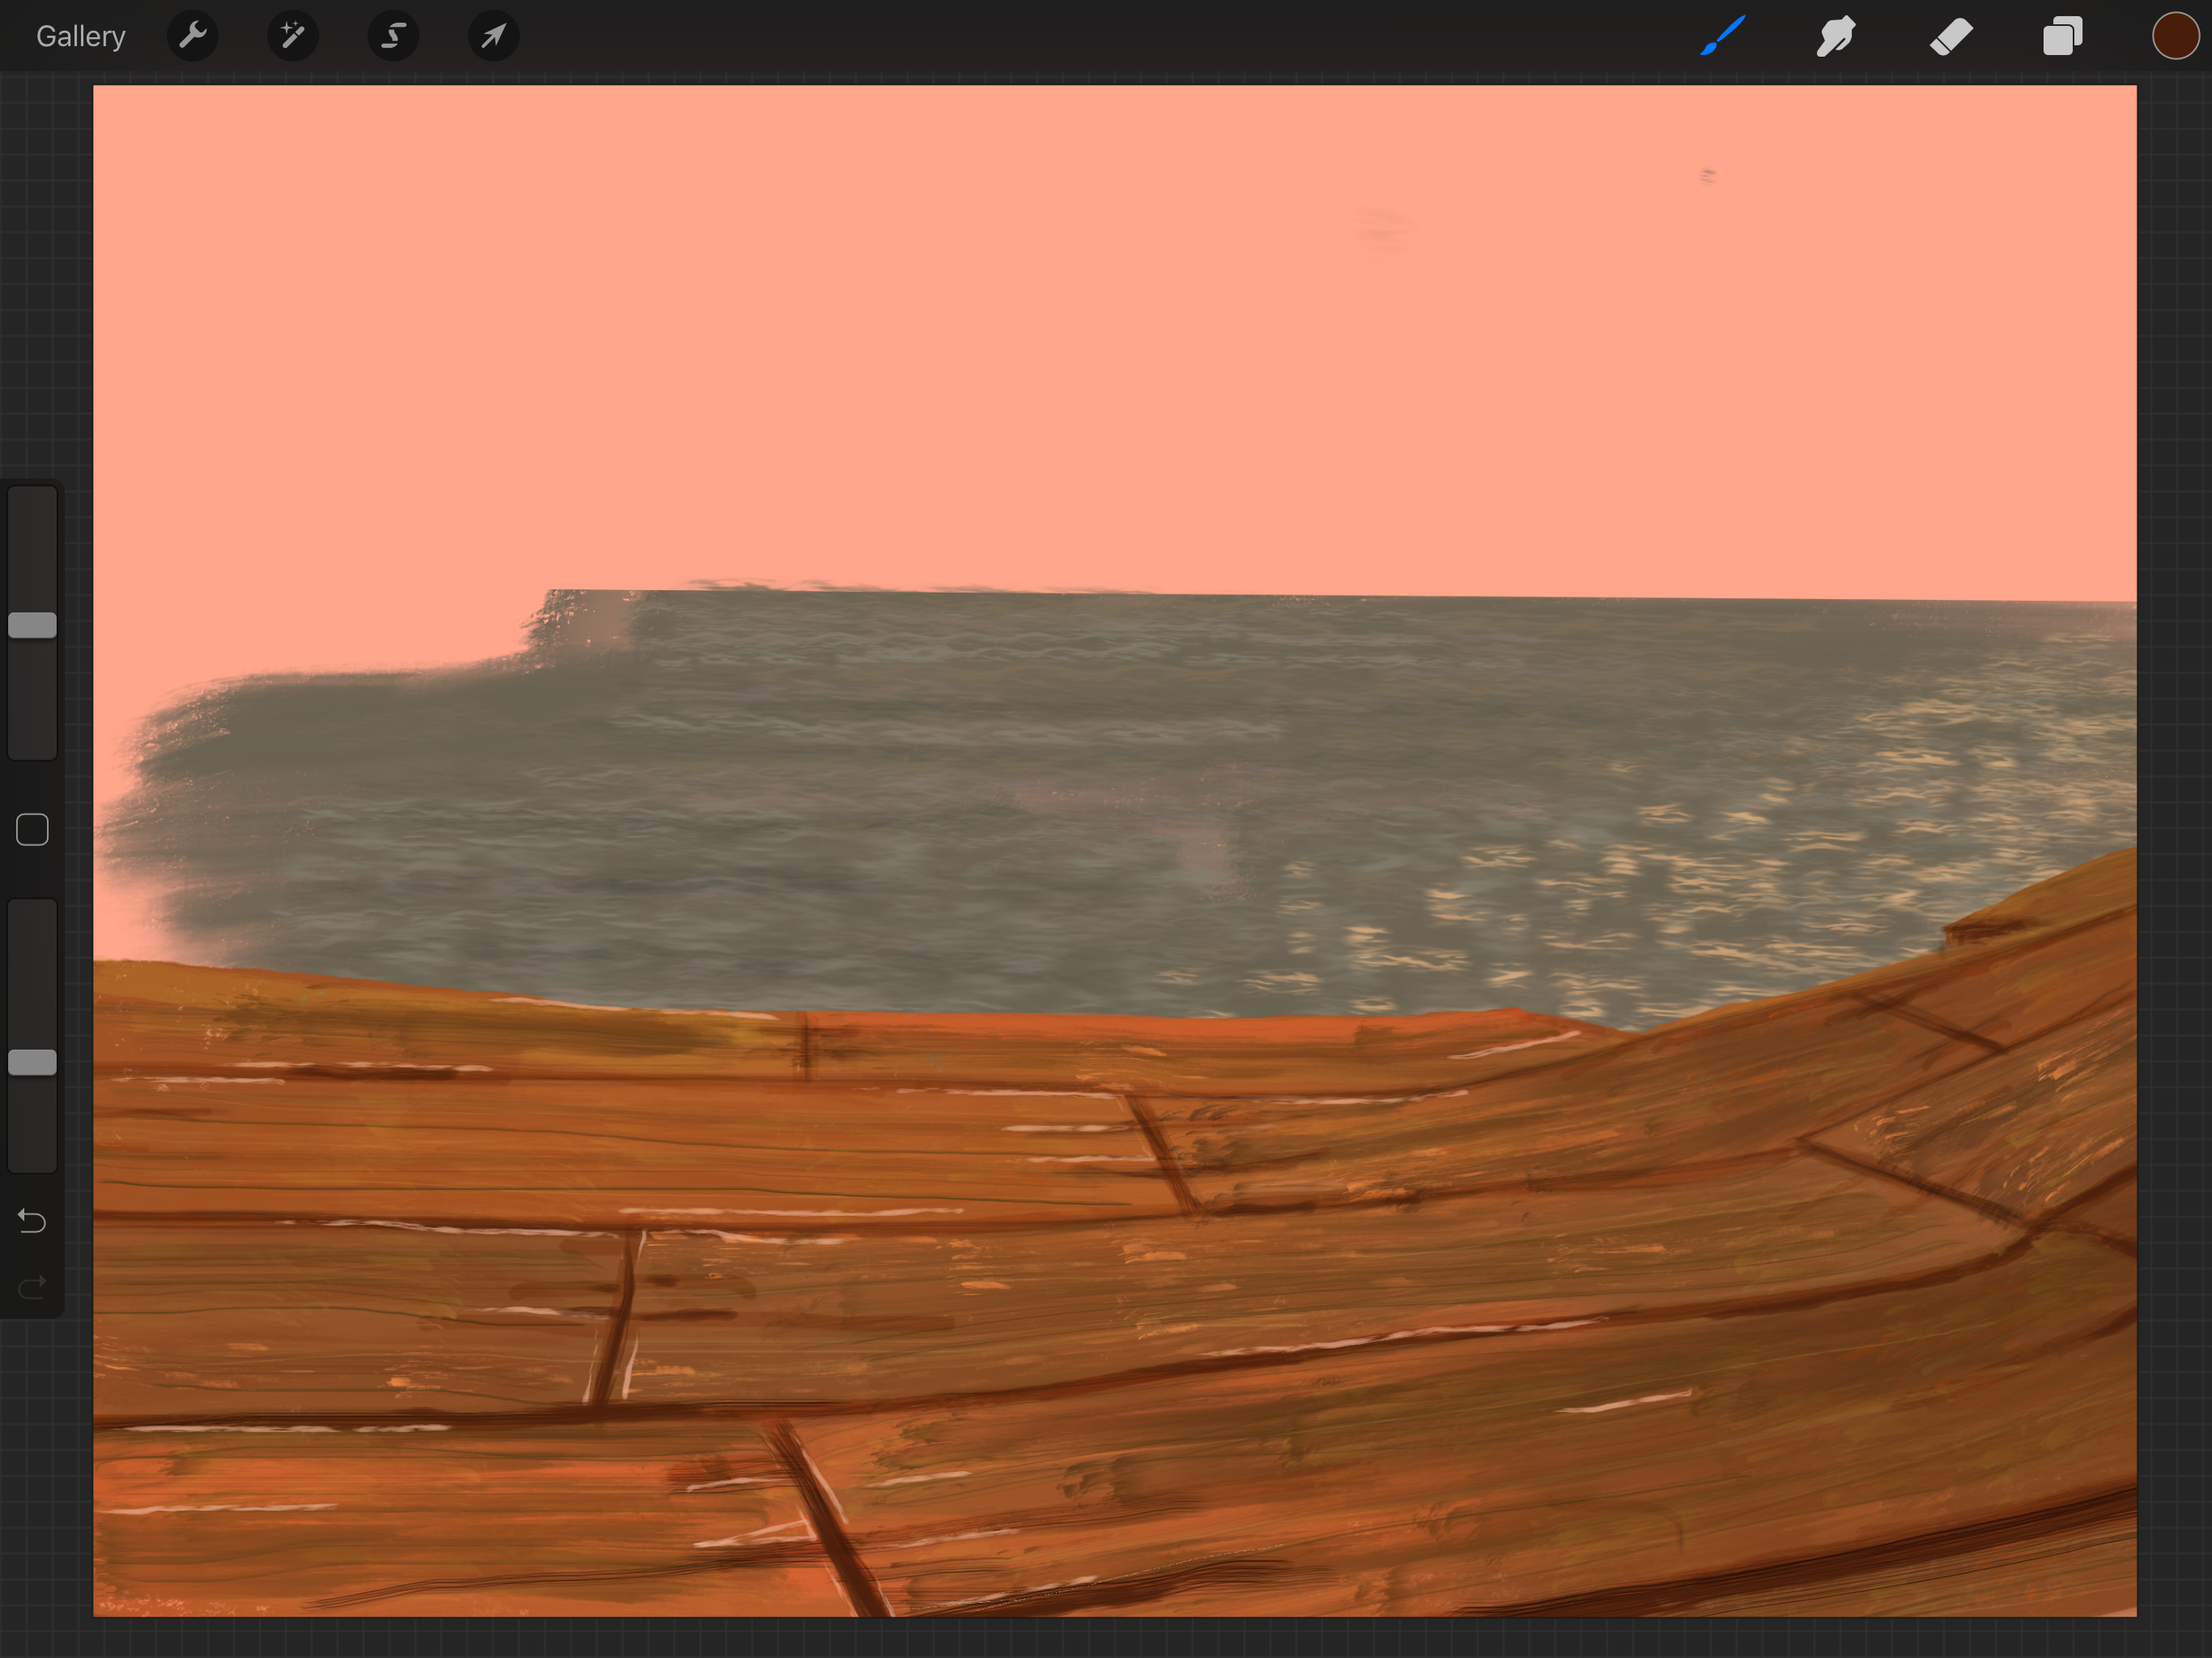Activate the Selection tool

click(393, 36)
